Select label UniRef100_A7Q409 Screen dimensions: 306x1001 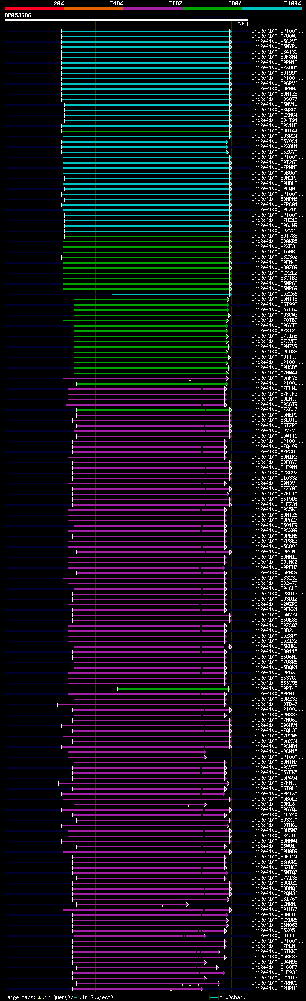click(274, 446)
